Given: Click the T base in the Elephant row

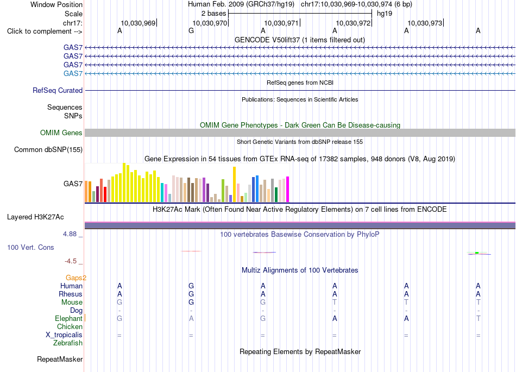Looking at the screenshot, I should tap(478, 318).
